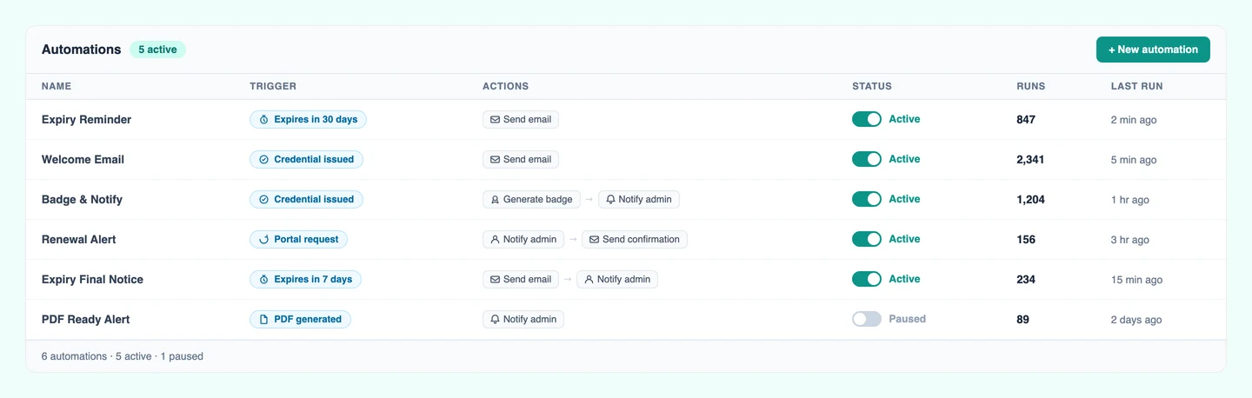
Task: Toggle the Renewal Alert automation off
Action: tap(867, 240)
